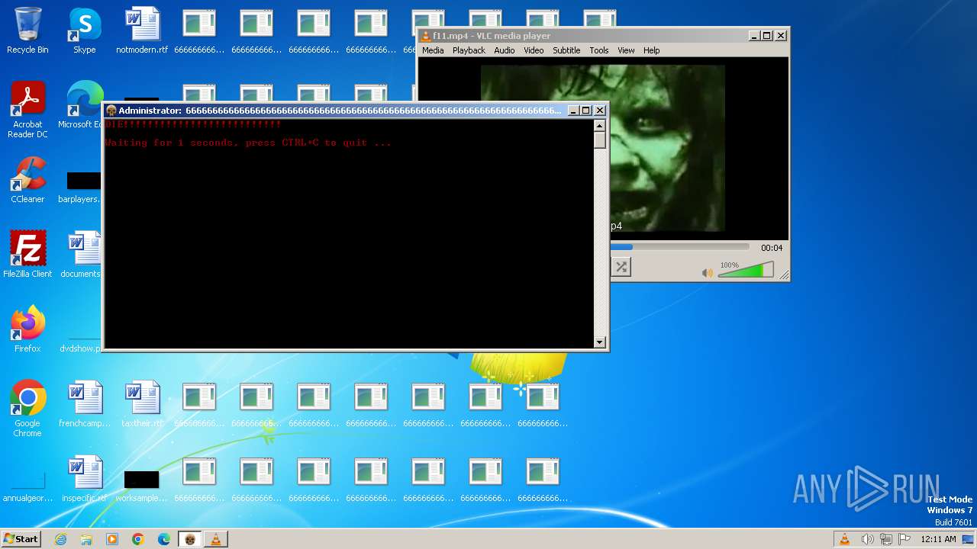Open the Windows Start menu
Image resolution: width=977 pixels, height=549 pixels.
[x=21, y=539]
